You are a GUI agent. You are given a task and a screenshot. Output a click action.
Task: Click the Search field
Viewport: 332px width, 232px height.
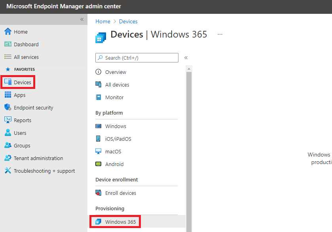tap(137, 58)
